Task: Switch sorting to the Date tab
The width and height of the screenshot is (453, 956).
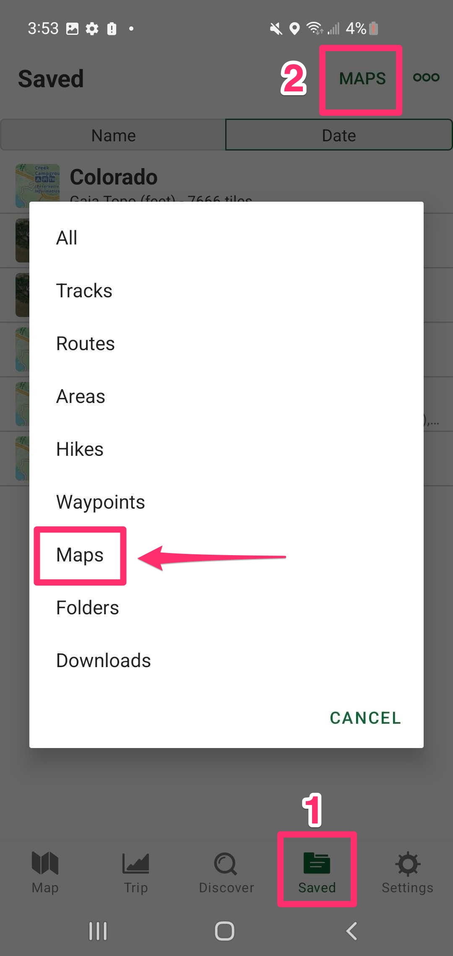Action: click(x=338, y=135)
